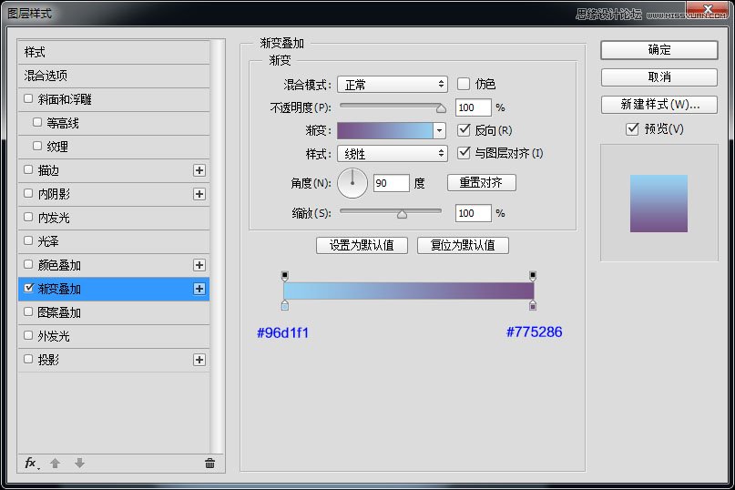
Task: Select 样式 in the left panel
Action: click(x=114, y=52)
